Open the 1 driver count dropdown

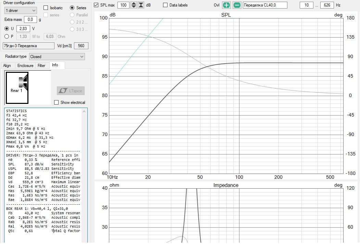point(20,11)
